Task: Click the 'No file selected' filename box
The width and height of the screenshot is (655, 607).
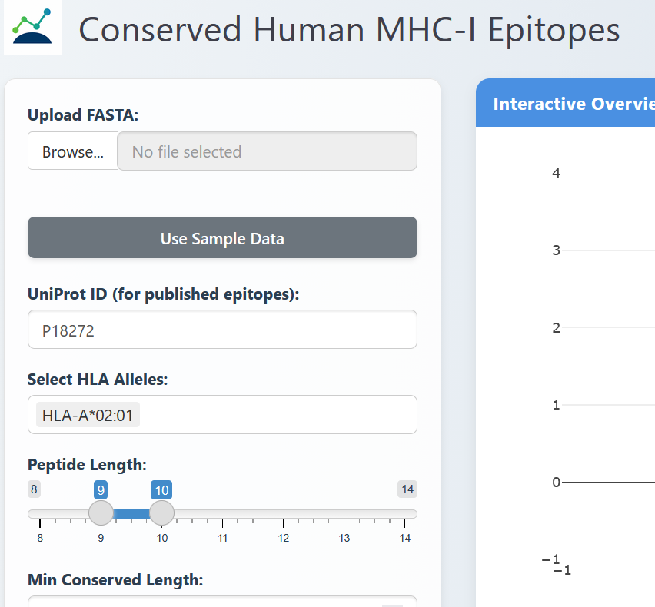Action: click(x=268, y=151)
